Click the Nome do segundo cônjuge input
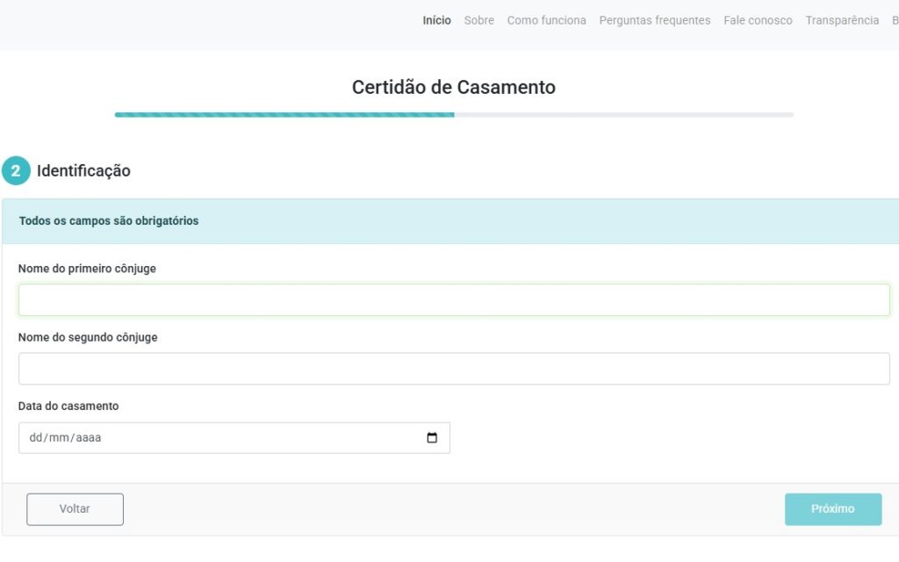Image resolution: width=899 pixels, height=562 pixels. click(x=453, y=369)
